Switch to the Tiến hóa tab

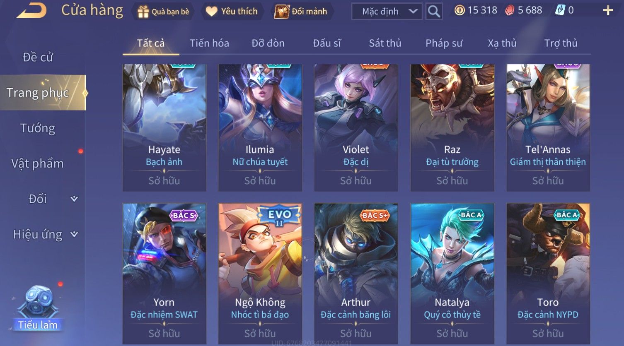coord(209,43)
